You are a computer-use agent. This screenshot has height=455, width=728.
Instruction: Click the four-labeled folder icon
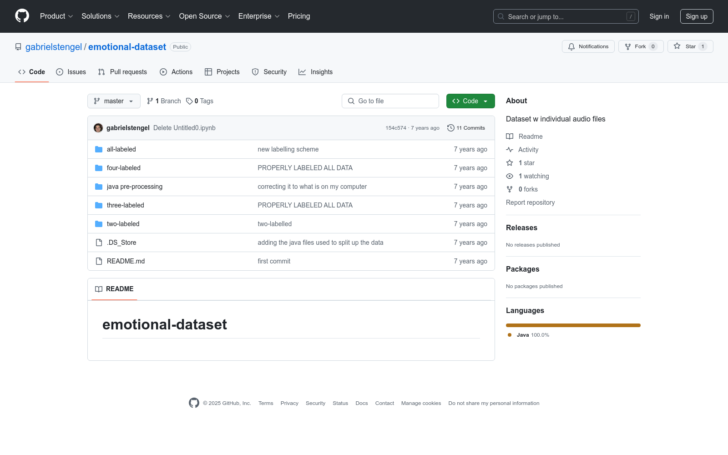(x=99, y=168)
